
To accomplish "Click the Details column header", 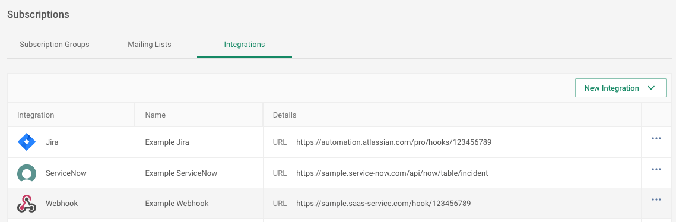I will (284, 115).
